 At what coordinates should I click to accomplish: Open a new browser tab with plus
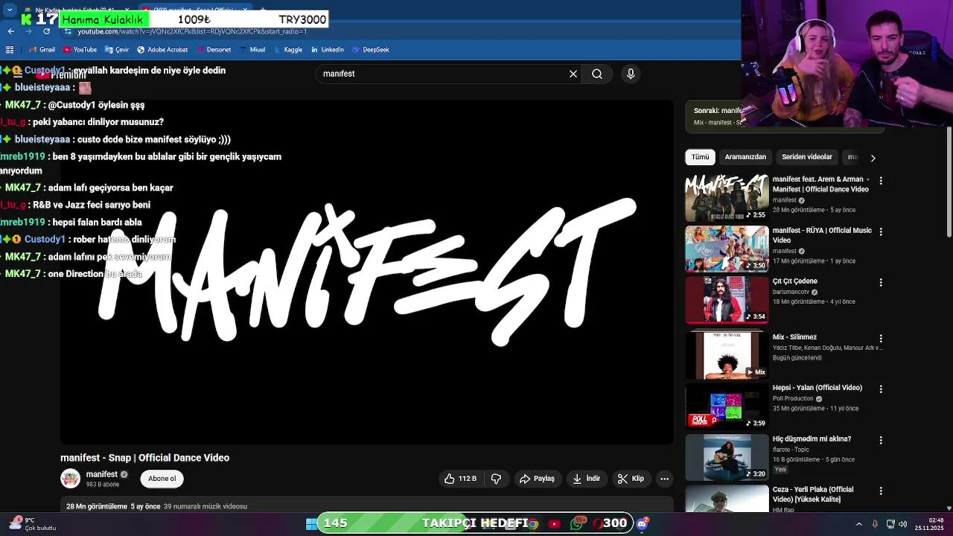tap(262, 10)
